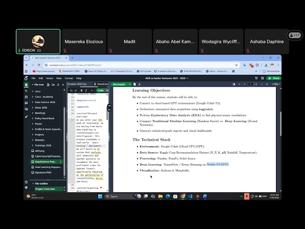
Task: Open the review panel rail icon
Action: [x=26, y=103]
